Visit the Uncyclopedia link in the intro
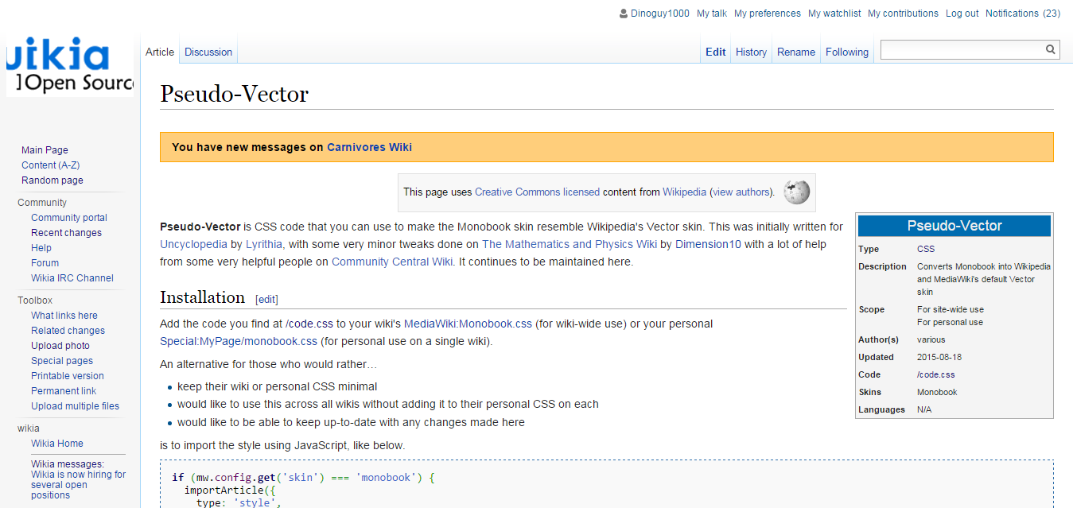1073x508 pixels. (193, 244)
